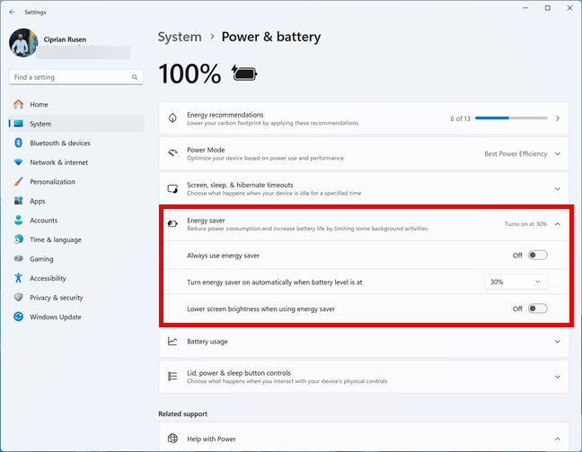Click the Screen, sleep timeouts monitor icon
This screenshot has height=452, width=582.
tap(172, 188)
